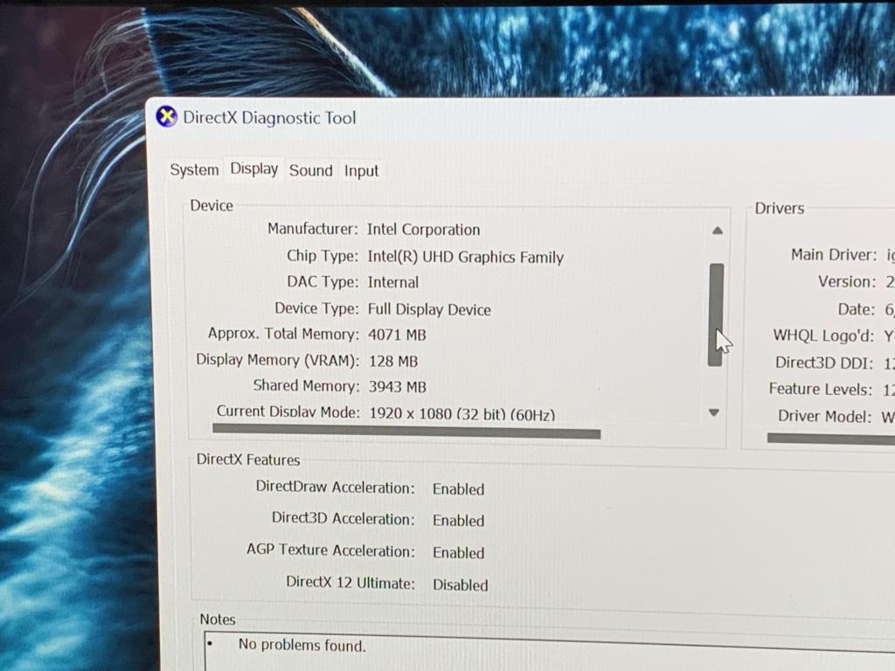Click the DirectX Diagnostic Tool title icon
Image resolution: width=895 pixels, height=671 pixels.
point(167,116)
